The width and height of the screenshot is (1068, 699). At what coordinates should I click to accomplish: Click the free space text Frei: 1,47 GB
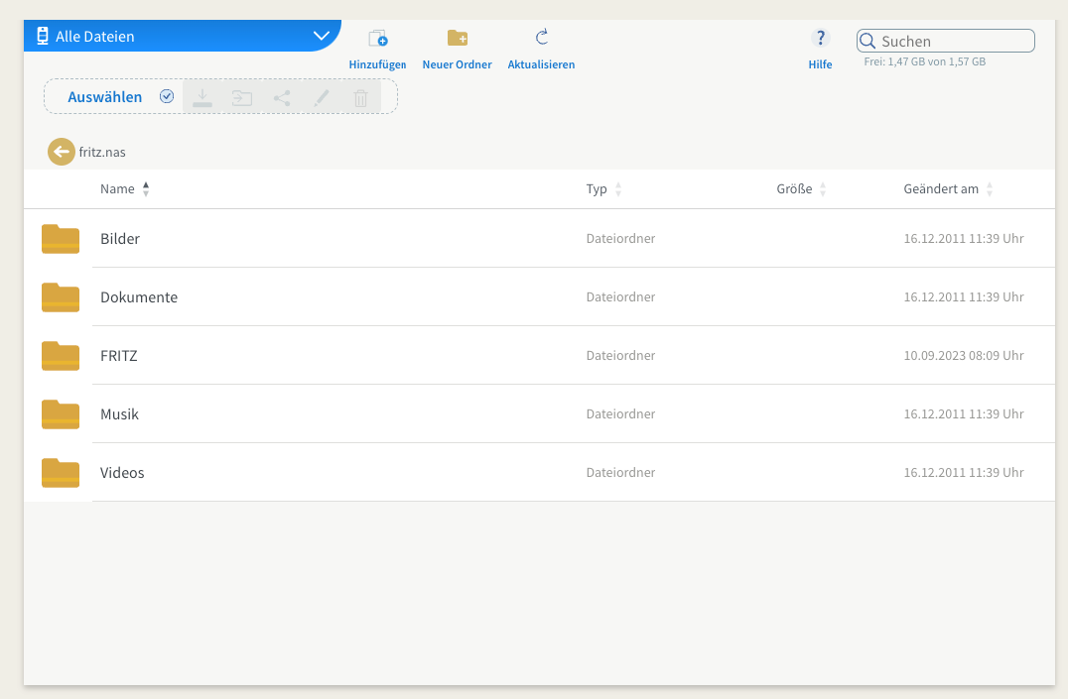(x=924, y=61)
